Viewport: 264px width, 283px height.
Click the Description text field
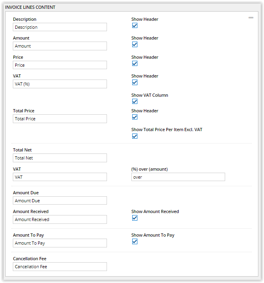pos(60,27)
